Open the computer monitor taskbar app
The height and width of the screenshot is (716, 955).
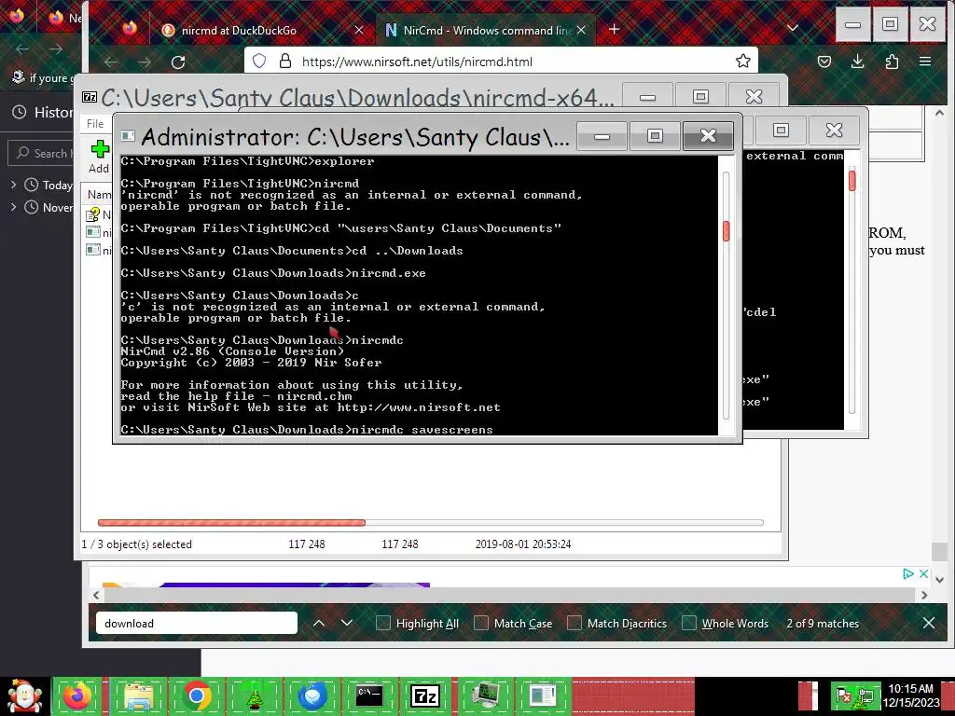click(x=485, y=695)
